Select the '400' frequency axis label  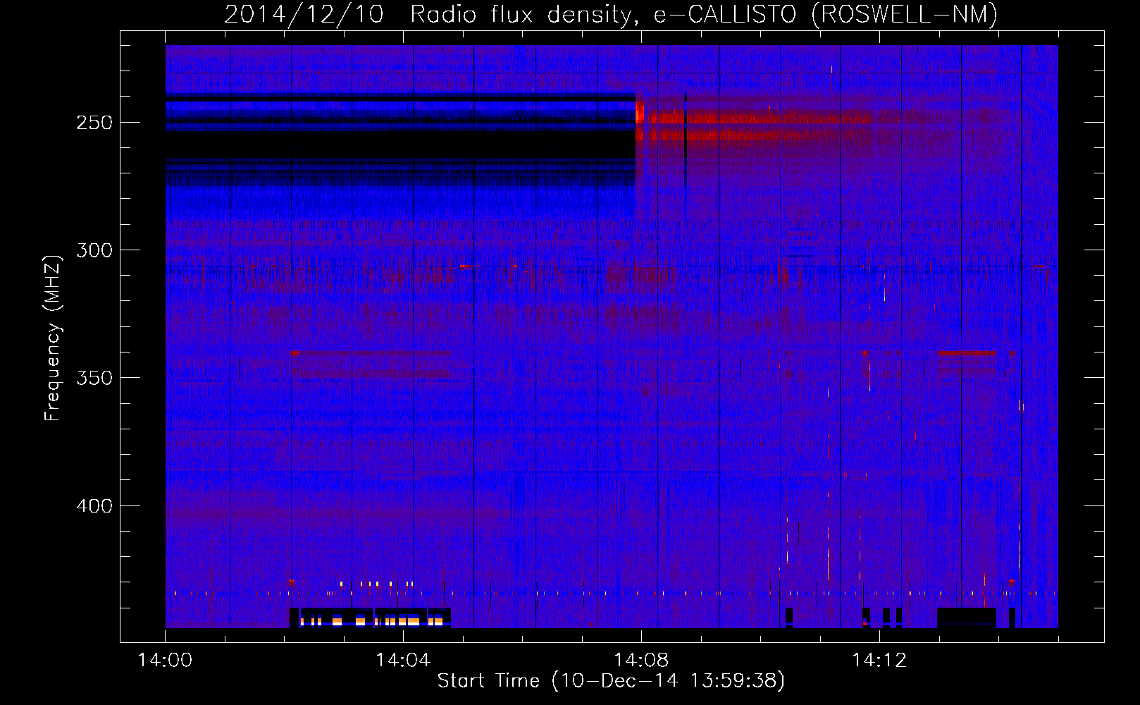95,506
